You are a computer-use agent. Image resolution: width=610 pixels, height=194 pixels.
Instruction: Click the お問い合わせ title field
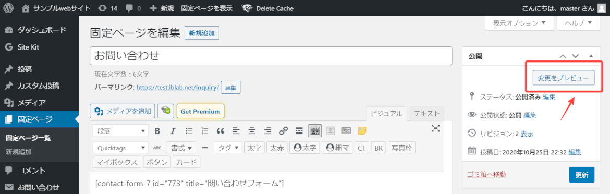271,56
